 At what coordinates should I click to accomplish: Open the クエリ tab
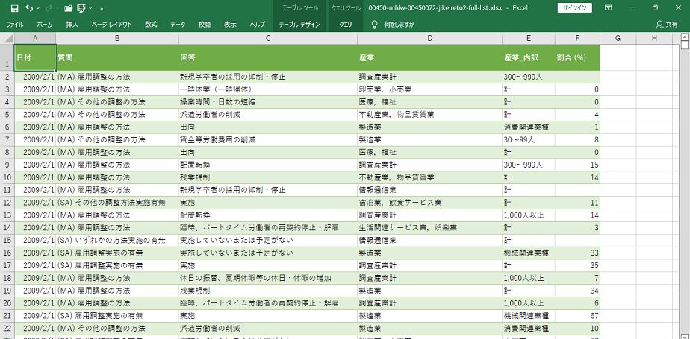[x=346, y=25]
